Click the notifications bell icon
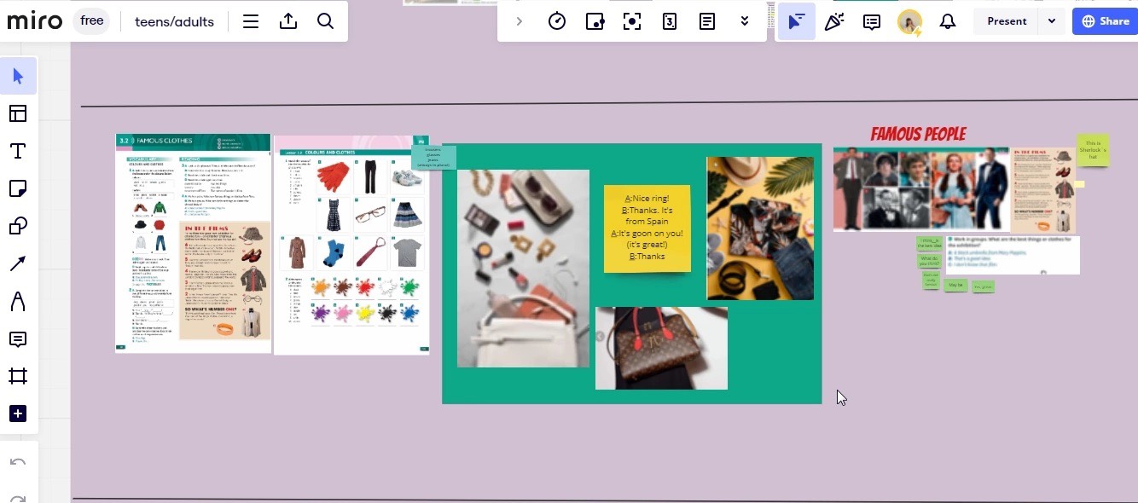 click(x=947, y=21)
